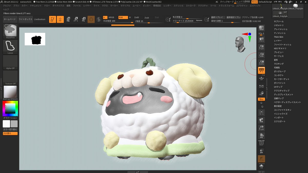Click the Menus button
Viewport: 308px width, 173px height.
255,2
